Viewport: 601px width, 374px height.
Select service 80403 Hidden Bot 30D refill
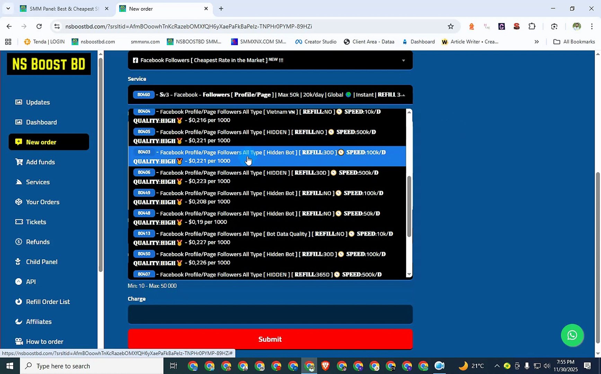[267, 157]
